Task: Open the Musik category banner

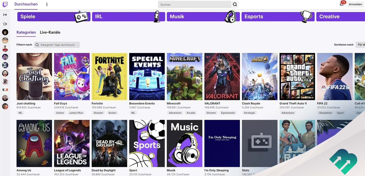Action: [x=203, y=16]
